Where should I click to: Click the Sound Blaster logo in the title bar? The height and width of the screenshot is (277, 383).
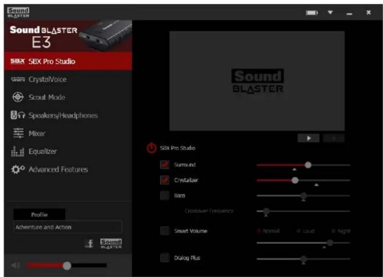pos(18,12)
